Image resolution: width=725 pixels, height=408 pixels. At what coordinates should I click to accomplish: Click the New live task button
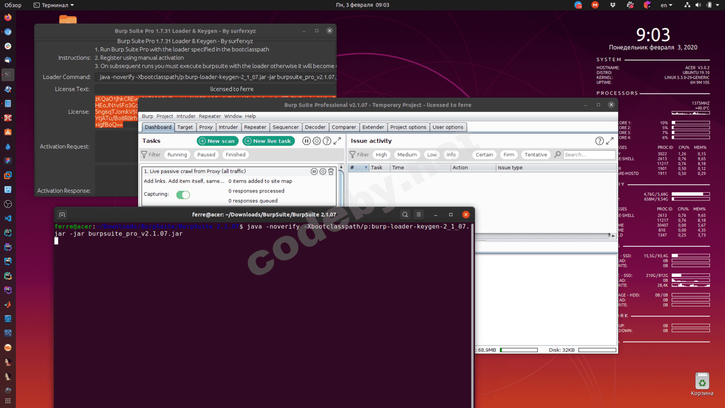(x=268, y=141)
